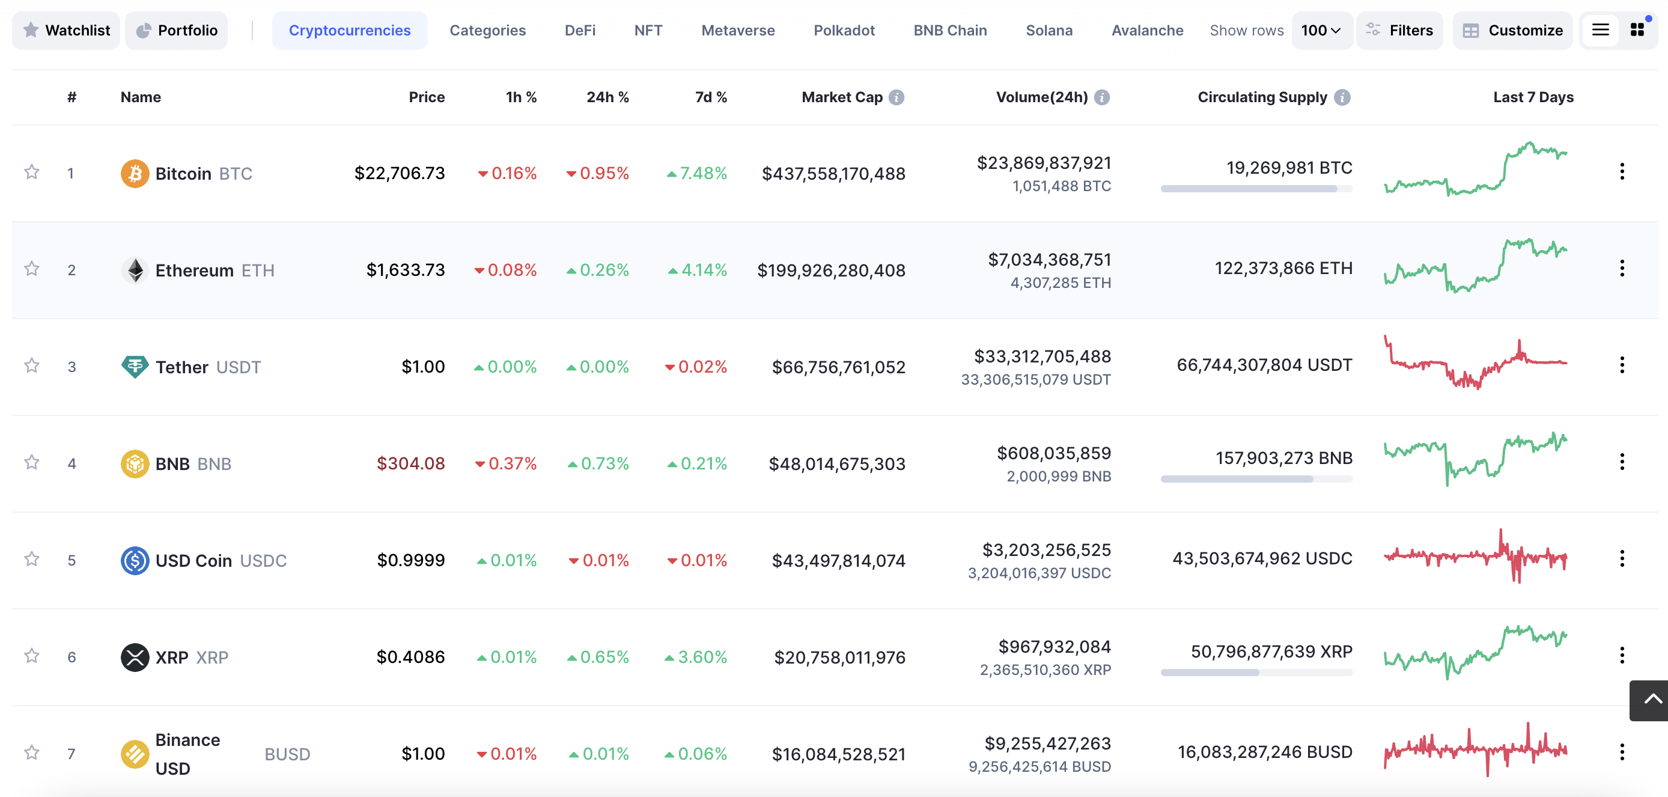
Task: Open Circulating Supply info tooltip icon
Action: pos(1342,97)
